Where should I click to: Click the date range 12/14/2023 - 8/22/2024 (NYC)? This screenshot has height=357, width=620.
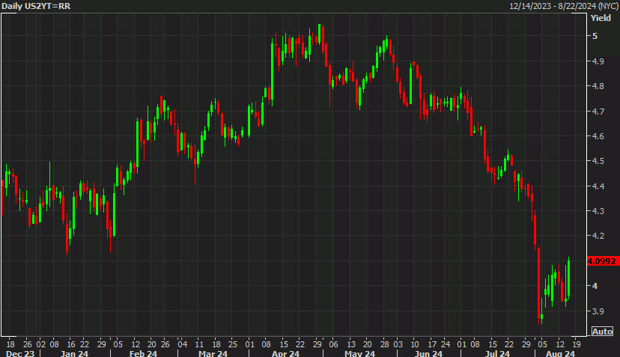[x=564, y=6]
